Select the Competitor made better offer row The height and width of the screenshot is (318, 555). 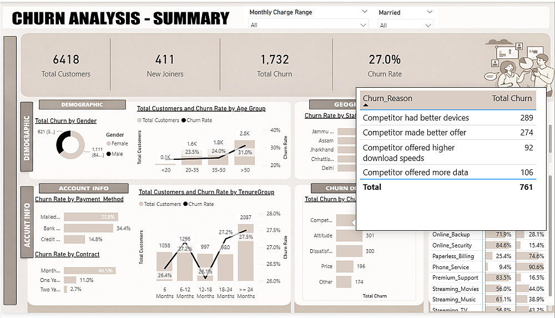tap(448, 133)
